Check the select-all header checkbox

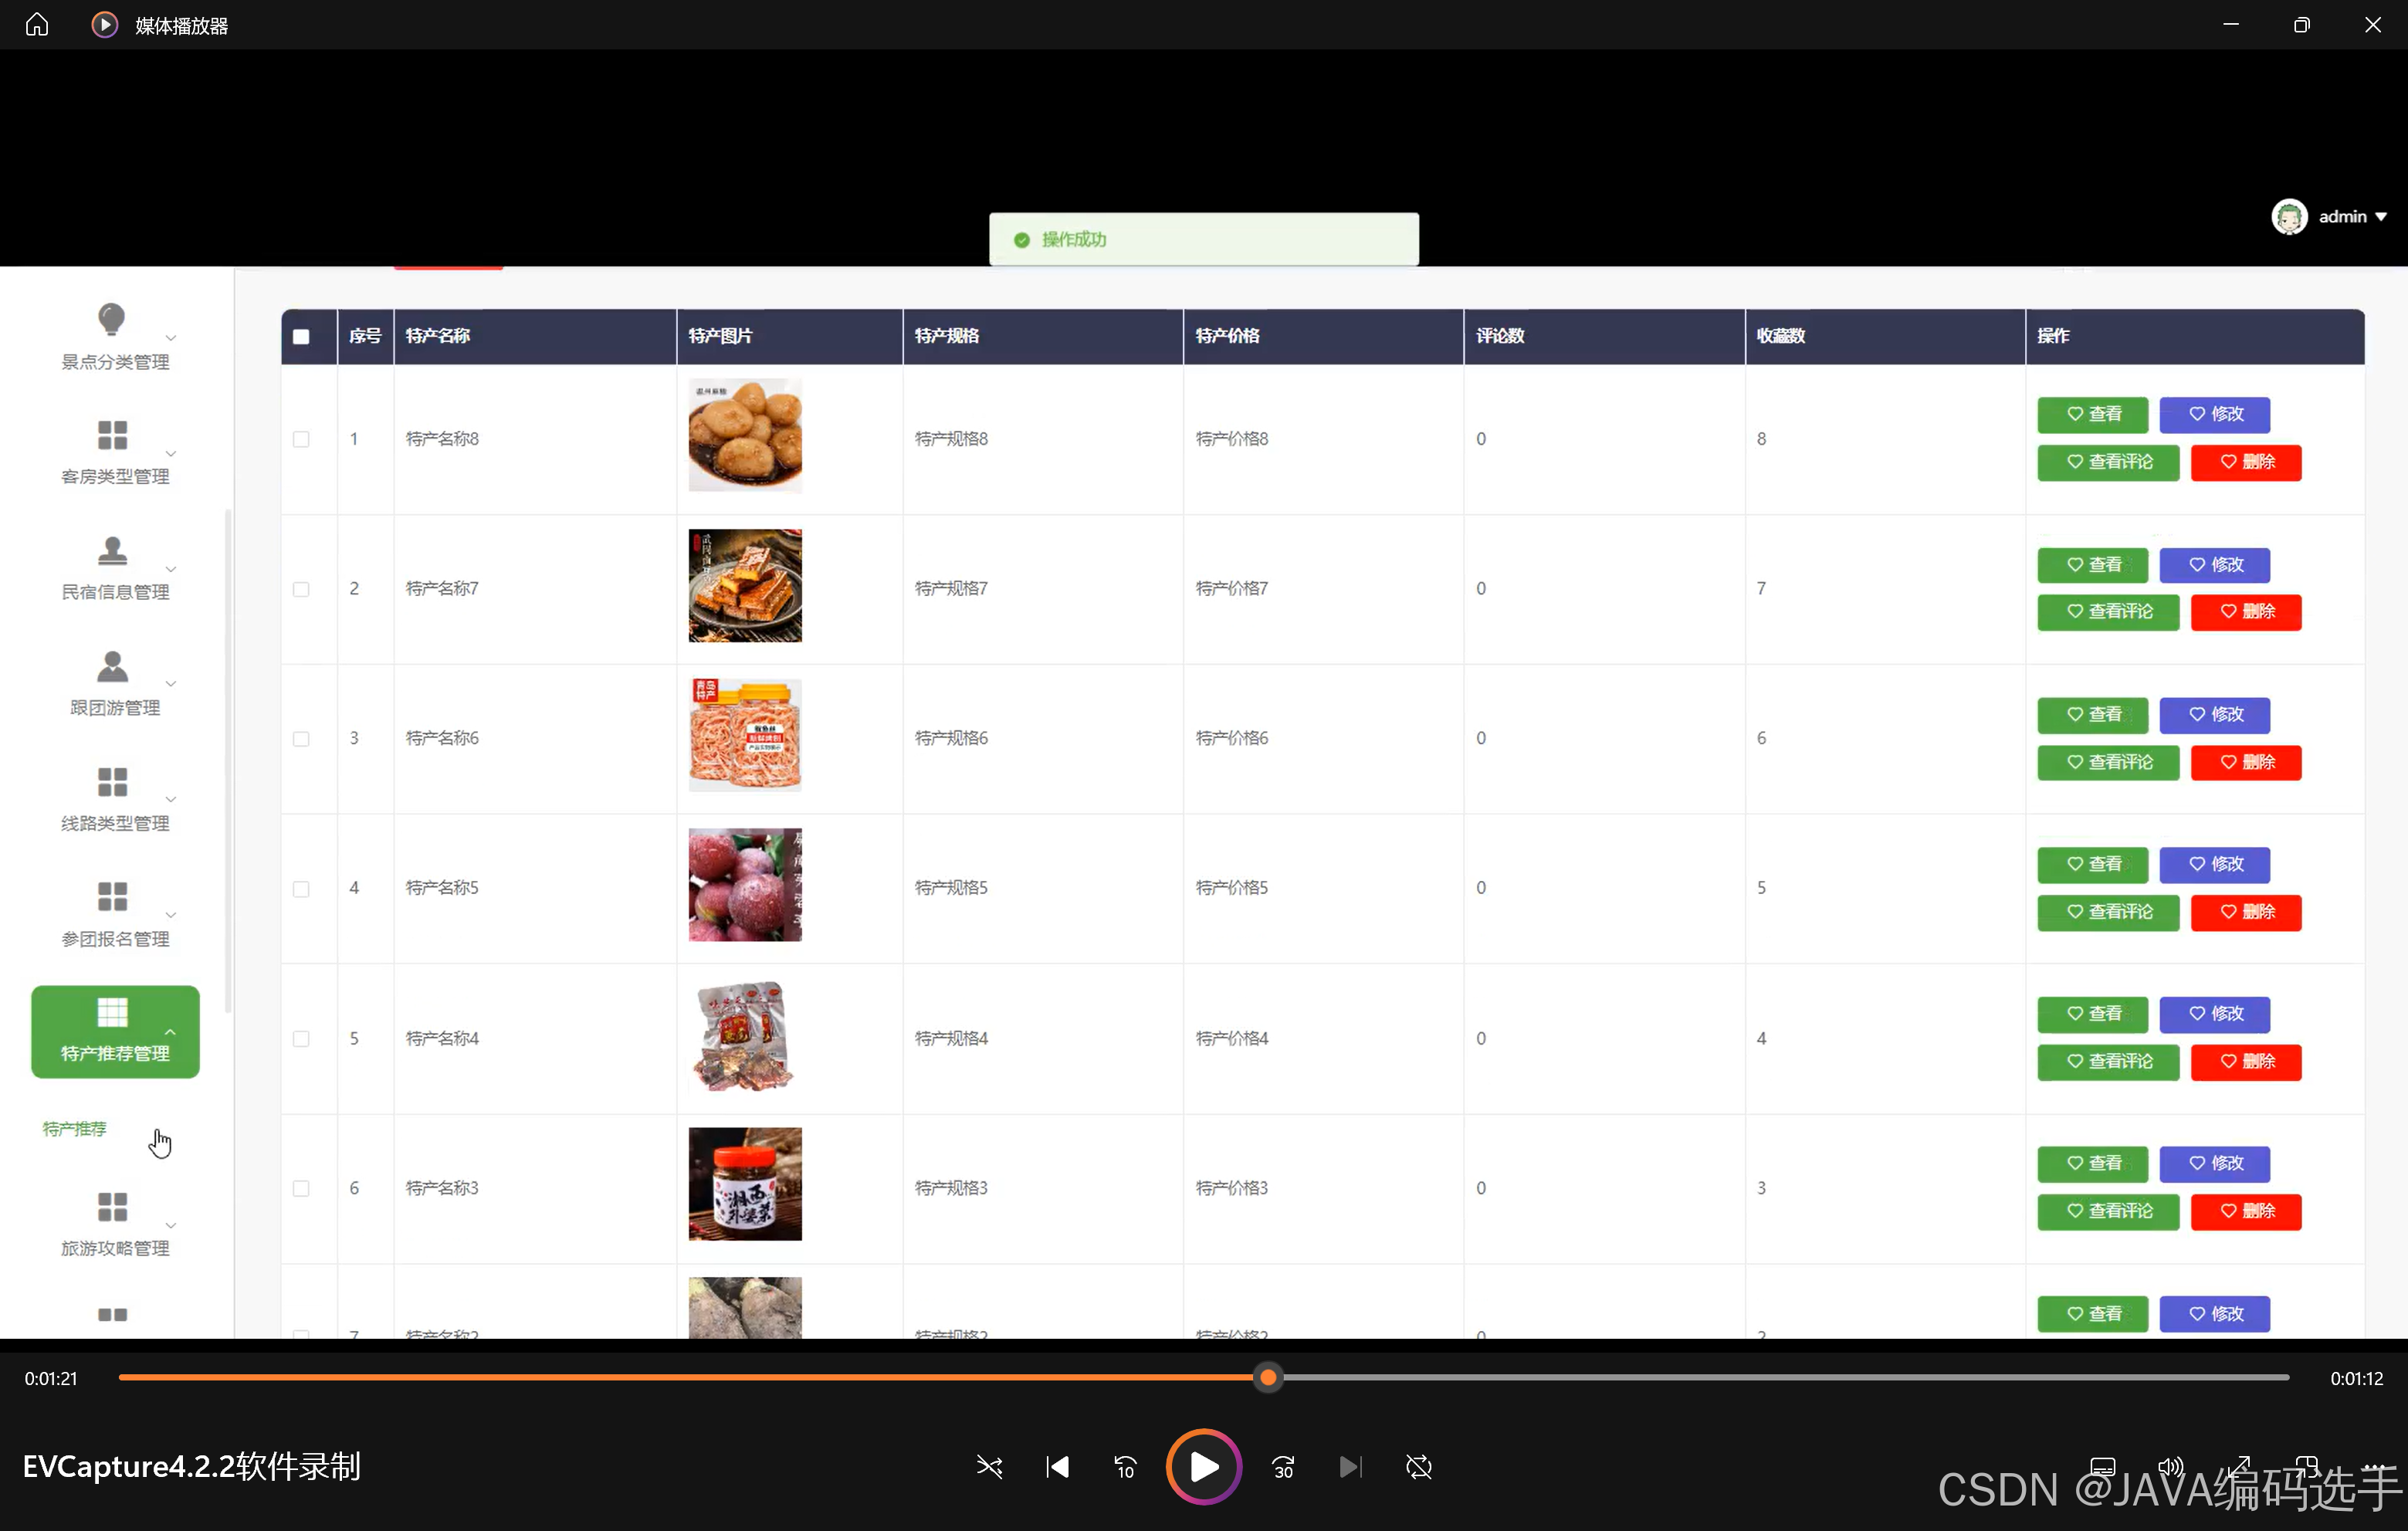coord(301,336)
